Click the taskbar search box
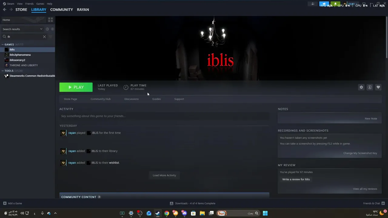Image resolution: width=388 pixels, height=218 pixels. click(x=238, y=213)
